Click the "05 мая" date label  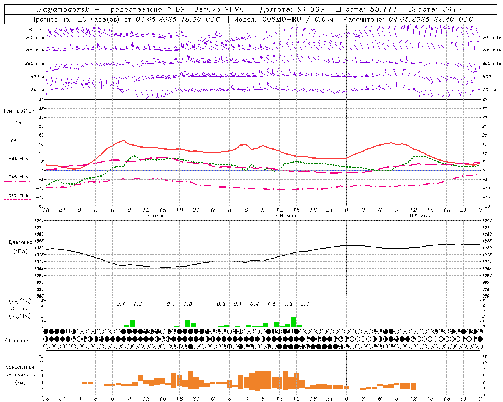tap(152, 216)
